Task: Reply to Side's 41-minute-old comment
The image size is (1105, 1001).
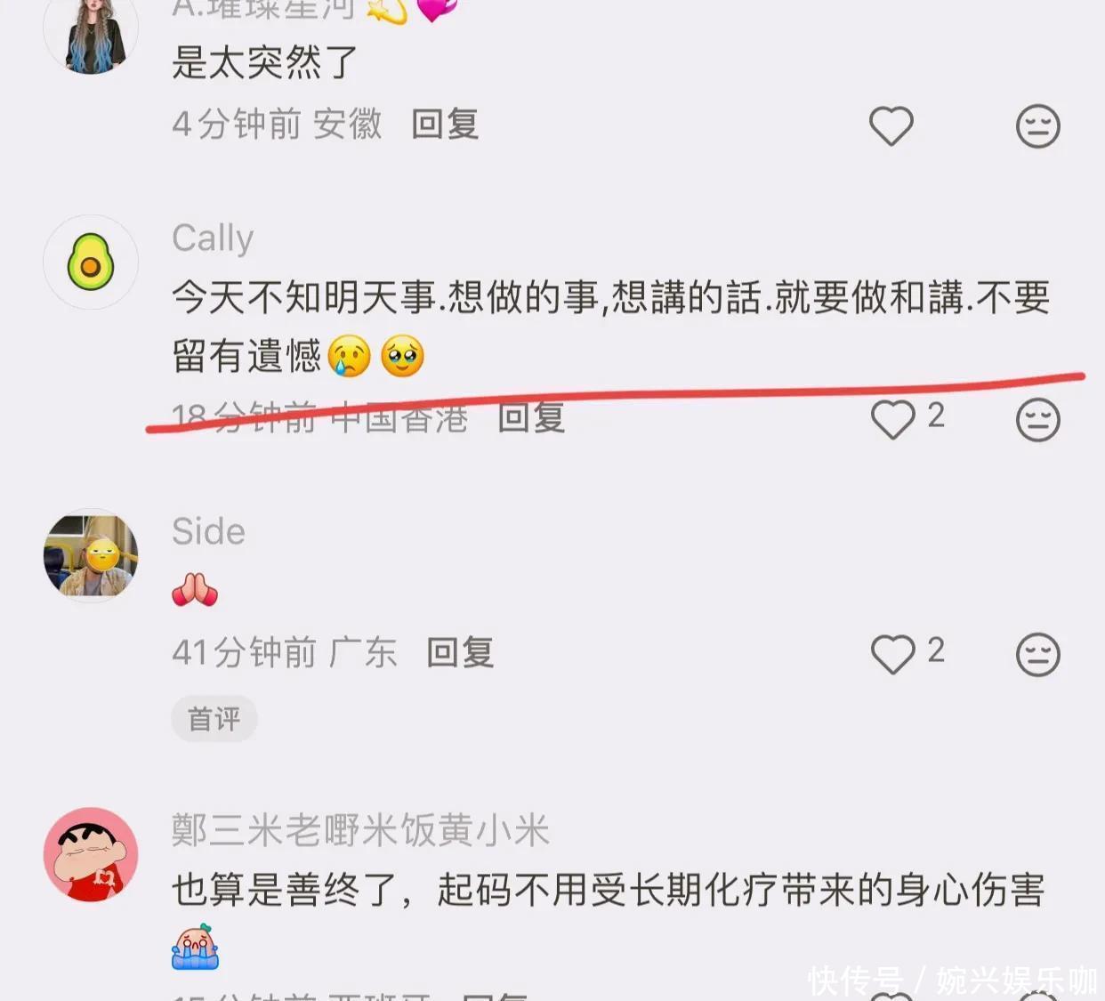Action: [460, 652]
